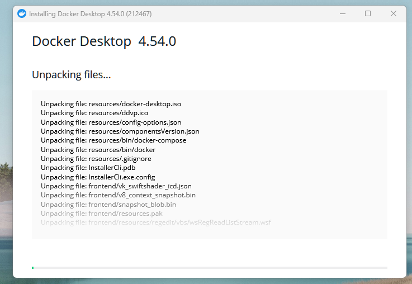Click the Docker whale icon in title bar
Screen dimensions: 412x284
click(22, 13)
